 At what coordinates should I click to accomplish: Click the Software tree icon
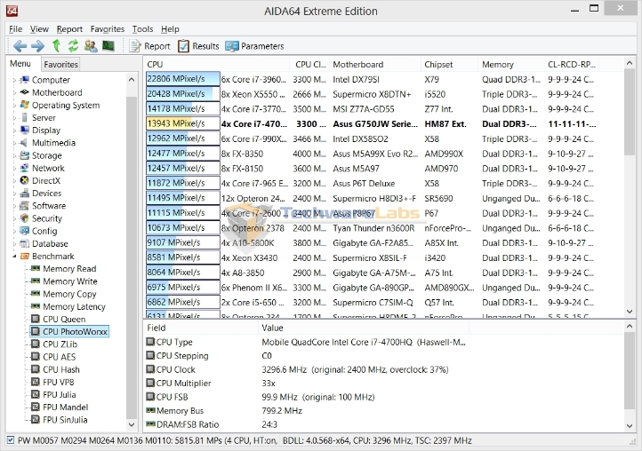point(25,206)
